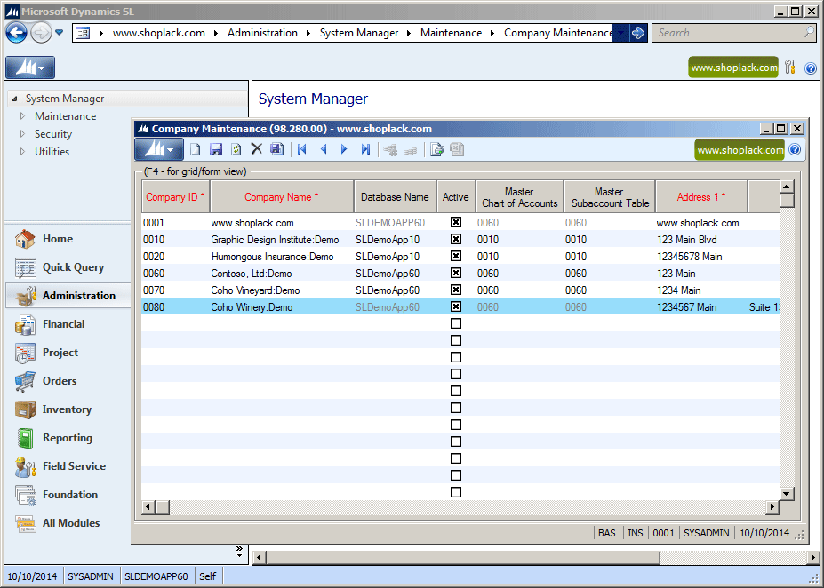Click the main window horizontal scrollbar thumb
Image resolution: width=824 pixels, height=588 pixels.
click(463, 557)
